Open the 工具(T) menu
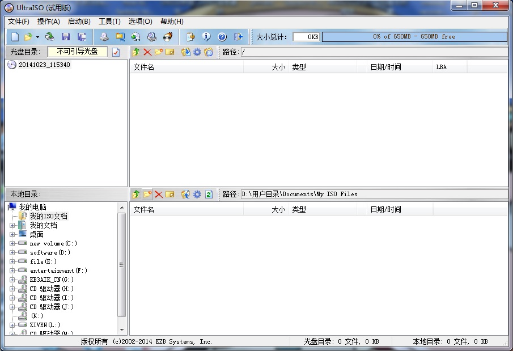Screen dimensions: 513x351 click(109, 22)
